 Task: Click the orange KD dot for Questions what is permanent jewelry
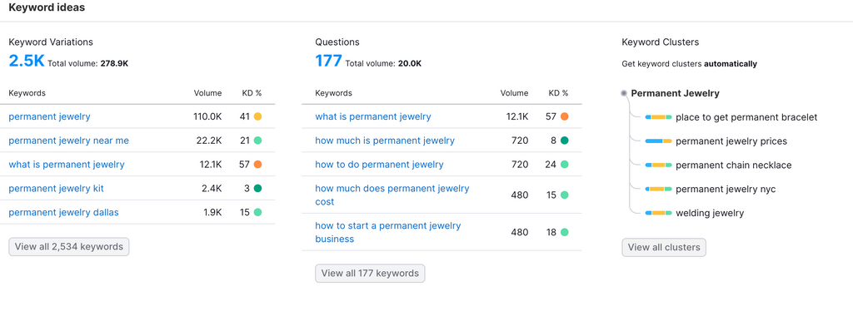click(564, 116)
